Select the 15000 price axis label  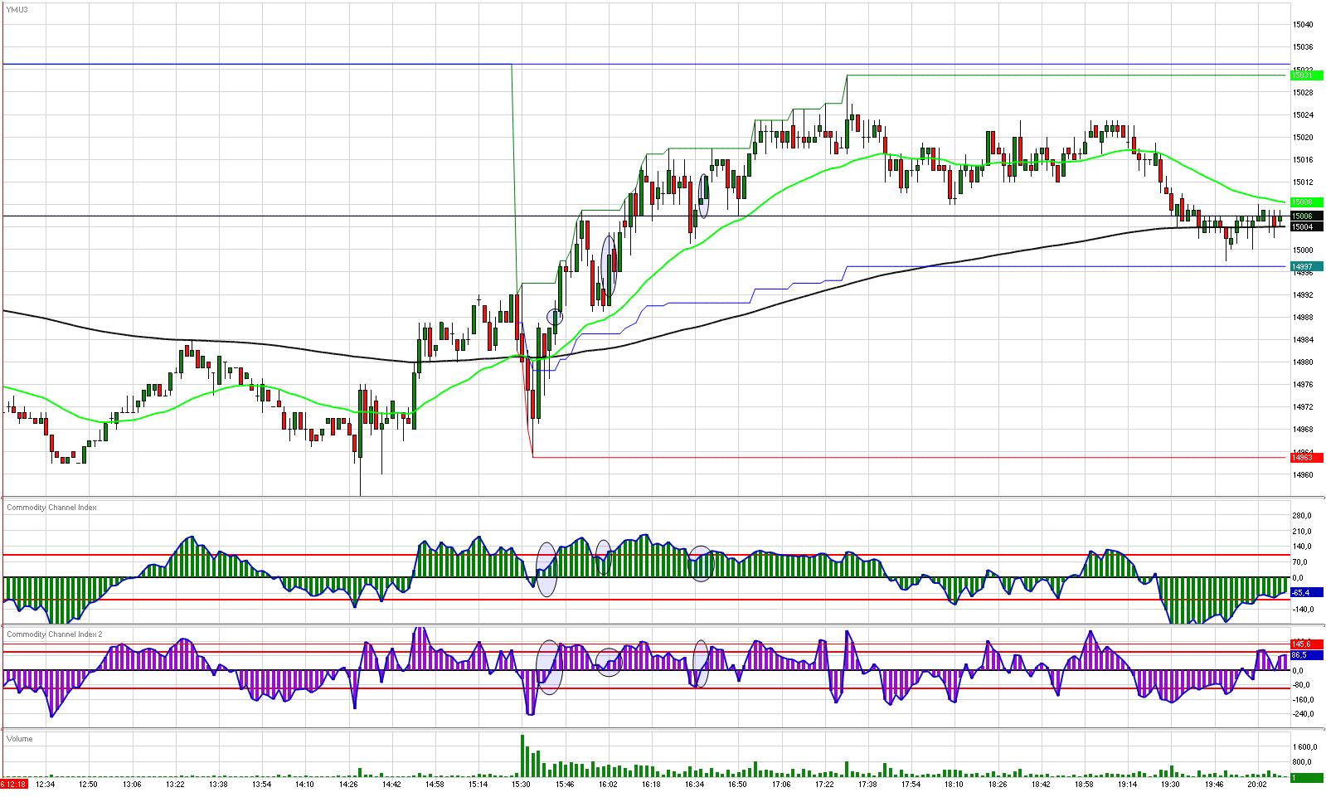click(x=1304, y=250)
